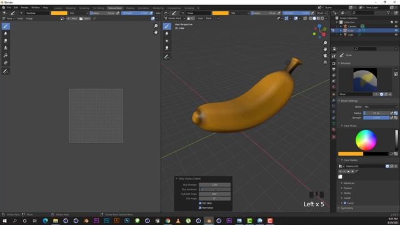The image size is (400, 225).
Task: Click the Open image button
Action: (85, 18)
